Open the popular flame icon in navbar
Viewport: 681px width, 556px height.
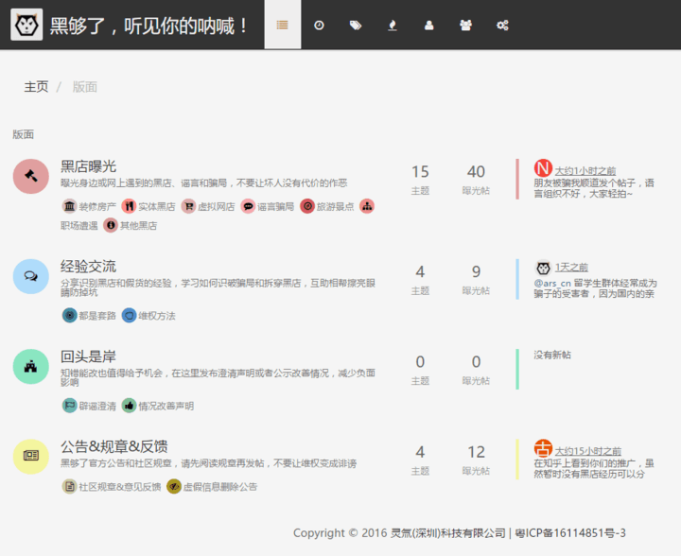(x=393, y=26)
